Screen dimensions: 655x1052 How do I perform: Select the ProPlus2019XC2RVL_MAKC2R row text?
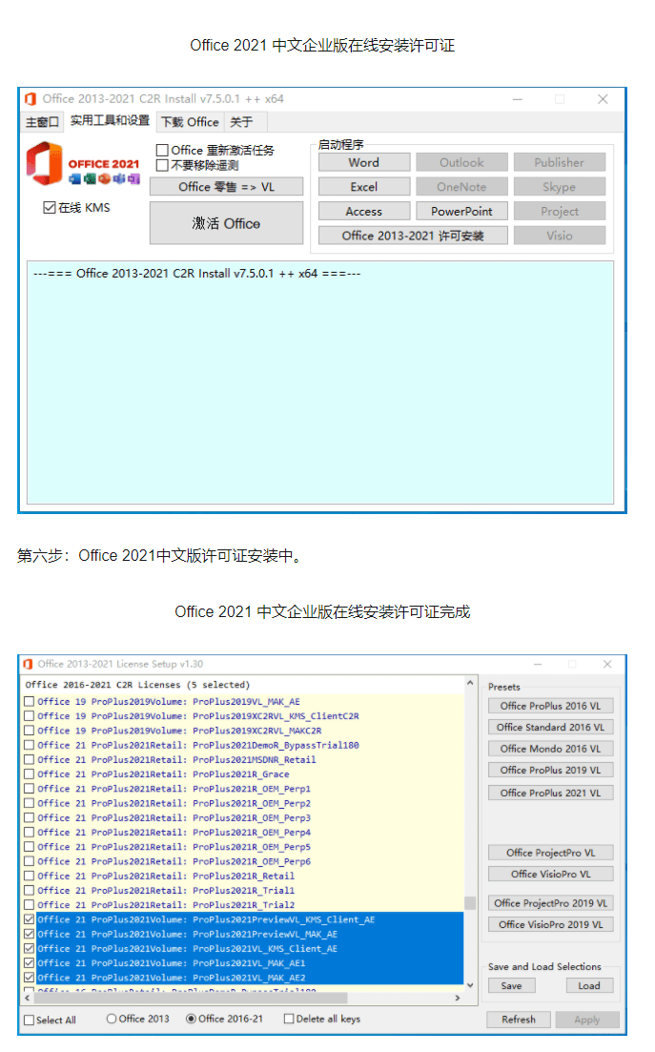click(x=179, y=731)
